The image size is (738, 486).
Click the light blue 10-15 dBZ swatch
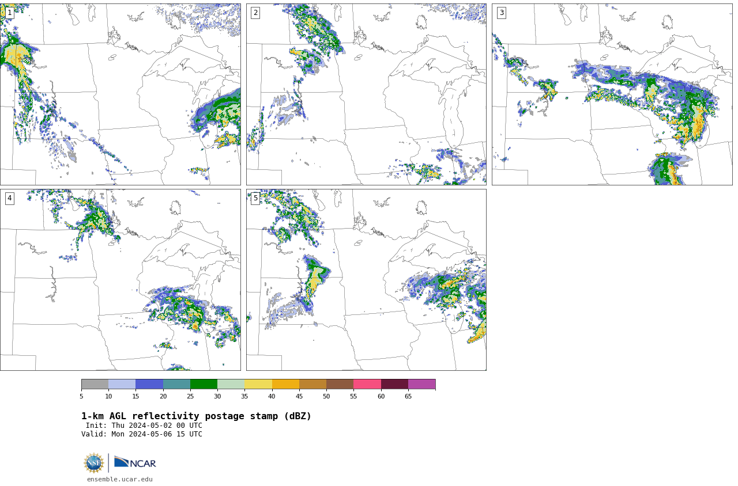click(122, 384)
